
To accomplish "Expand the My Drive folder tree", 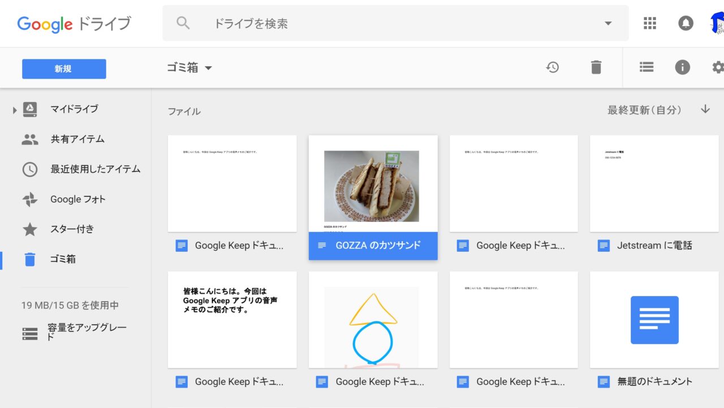I will click(x=15, y=110).
